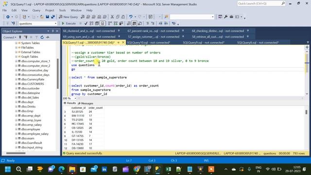Click the taskbar Search icon
The height and width of the screenshot is (175, 311).
click(x=18, y=169)
